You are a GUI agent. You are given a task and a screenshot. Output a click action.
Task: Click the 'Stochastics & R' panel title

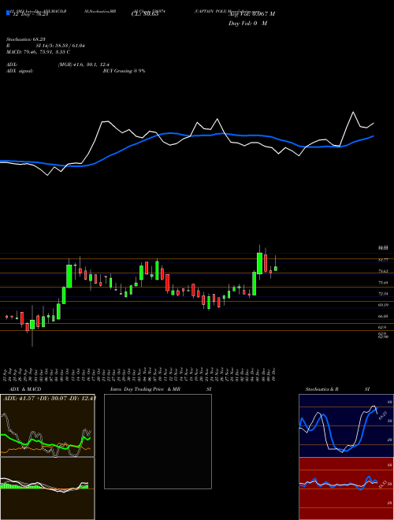click(x=322, y=389)
